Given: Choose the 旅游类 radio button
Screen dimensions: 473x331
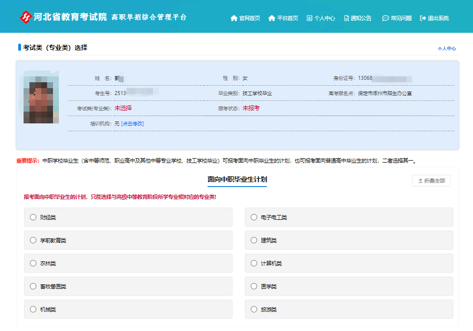Looking at the screenshot, I should 254,309.
